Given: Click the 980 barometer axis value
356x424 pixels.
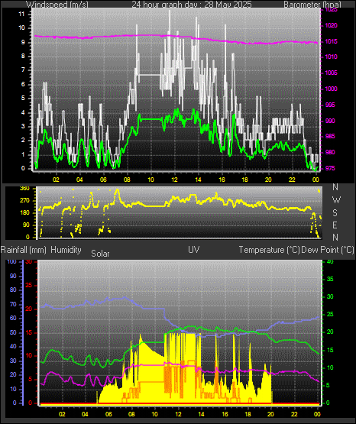Looking at the screenshot, I should [330, 152].
